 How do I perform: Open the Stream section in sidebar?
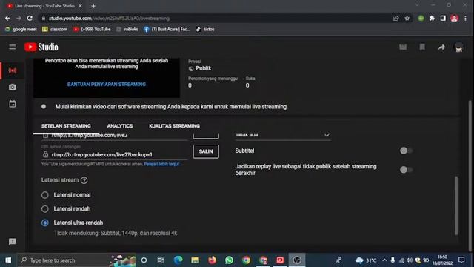coord(13,70)
